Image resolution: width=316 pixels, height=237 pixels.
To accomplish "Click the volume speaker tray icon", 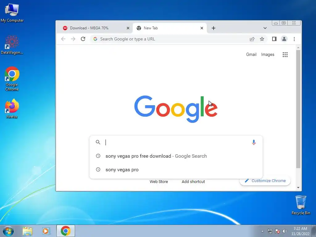I will 285,231.
